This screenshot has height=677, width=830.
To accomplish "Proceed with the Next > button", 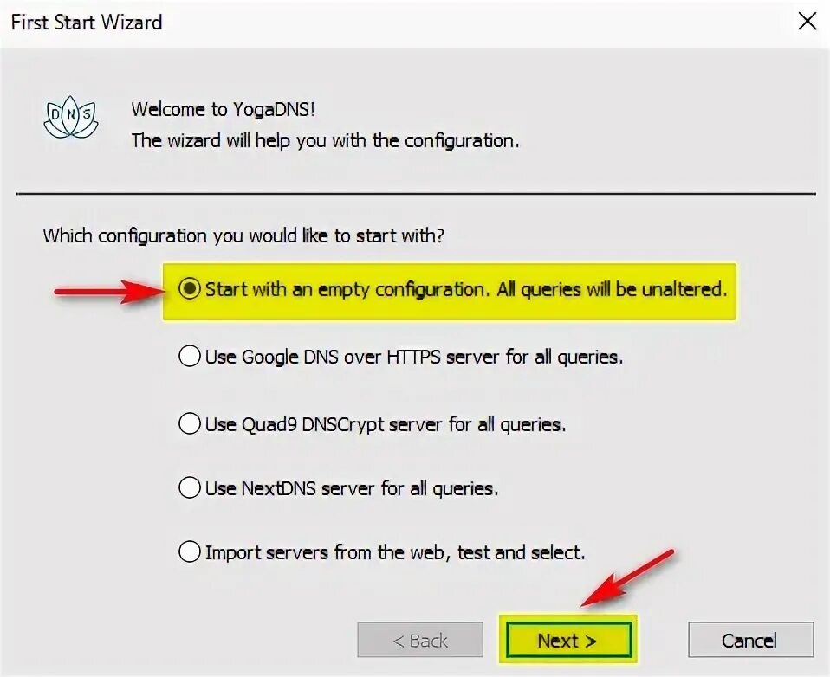I will (568, 640).
